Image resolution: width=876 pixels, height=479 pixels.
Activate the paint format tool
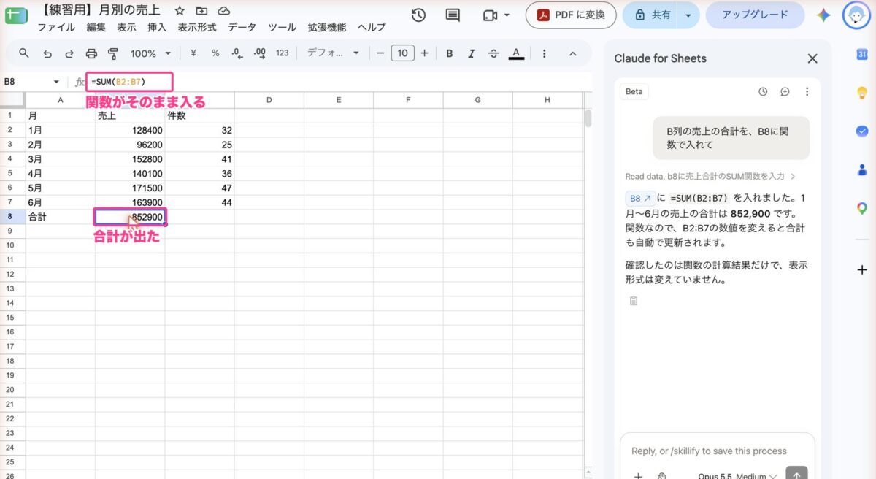(113, 53)
